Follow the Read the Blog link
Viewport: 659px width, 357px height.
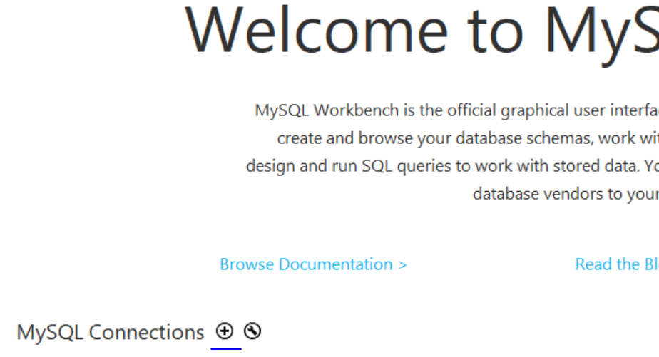616,264
